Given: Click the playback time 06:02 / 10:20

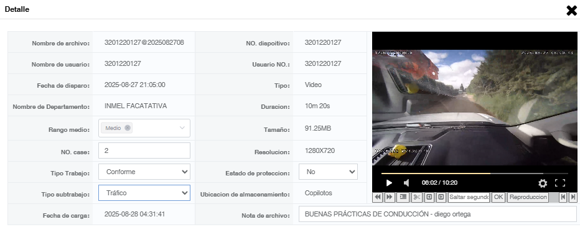Looking at the screenshot, I should (439, 183).
